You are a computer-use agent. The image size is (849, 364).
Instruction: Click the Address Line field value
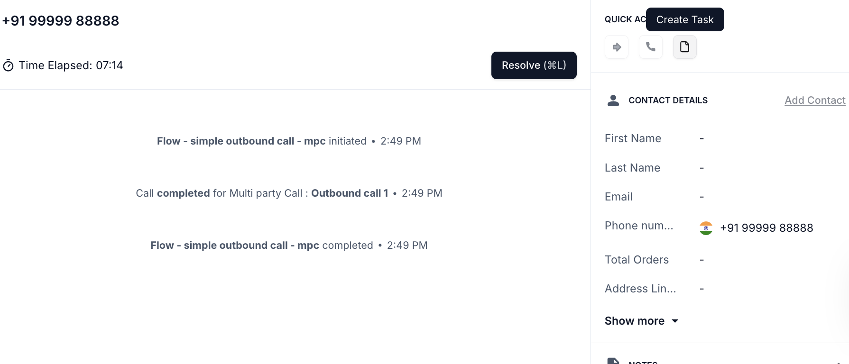(701, 289)
